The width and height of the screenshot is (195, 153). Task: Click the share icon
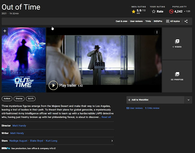point(186,21)
